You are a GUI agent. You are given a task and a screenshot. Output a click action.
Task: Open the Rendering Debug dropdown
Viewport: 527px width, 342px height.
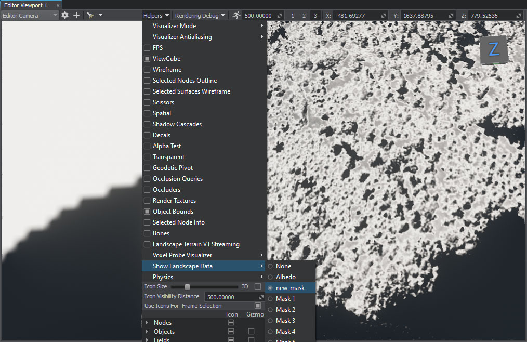pos(200,16)
